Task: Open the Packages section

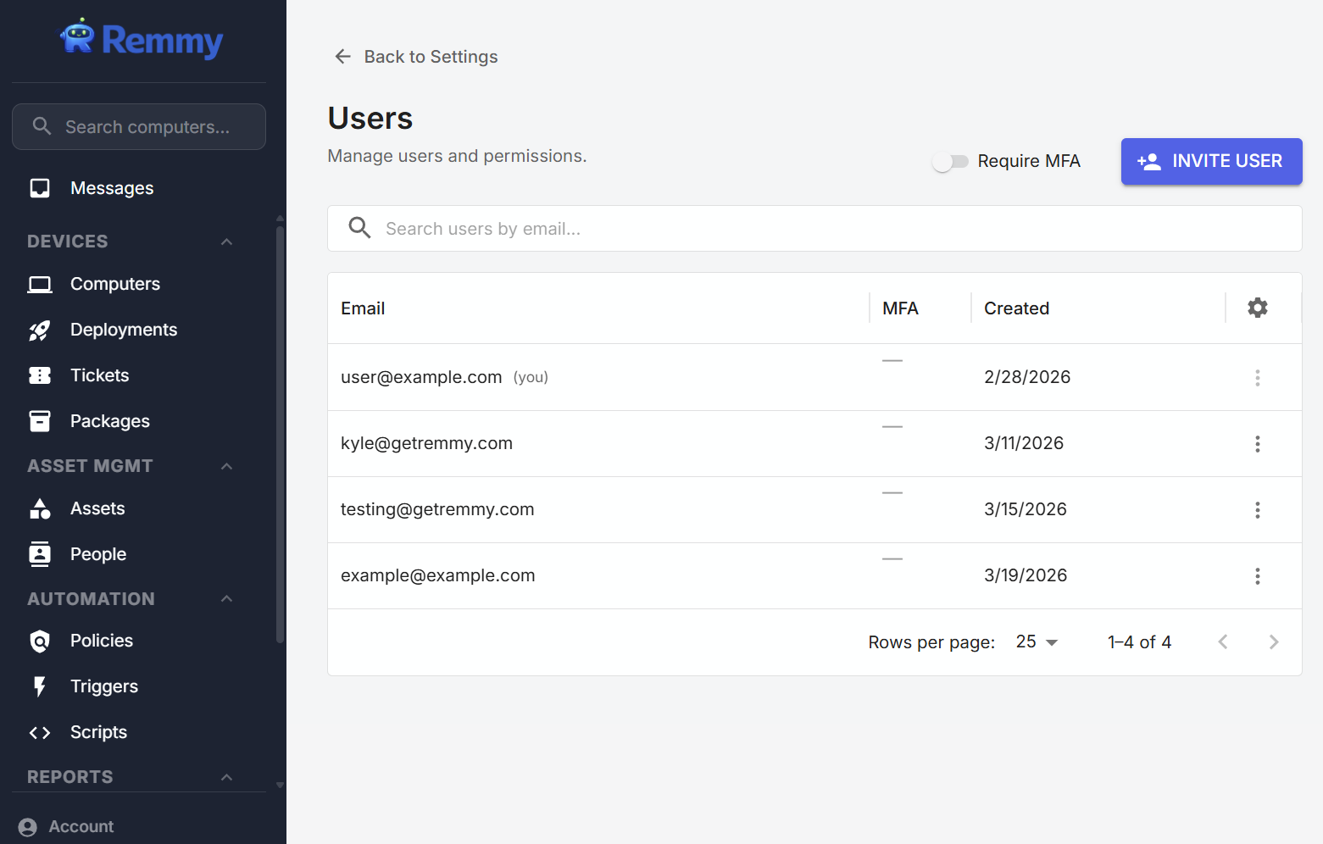Action: 40,420
